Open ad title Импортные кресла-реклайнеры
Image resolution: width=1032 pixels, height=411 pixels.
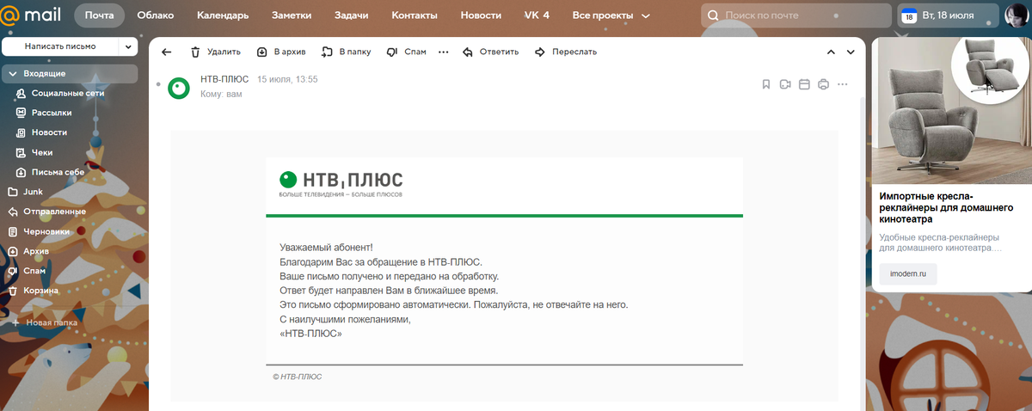(946, 207)
